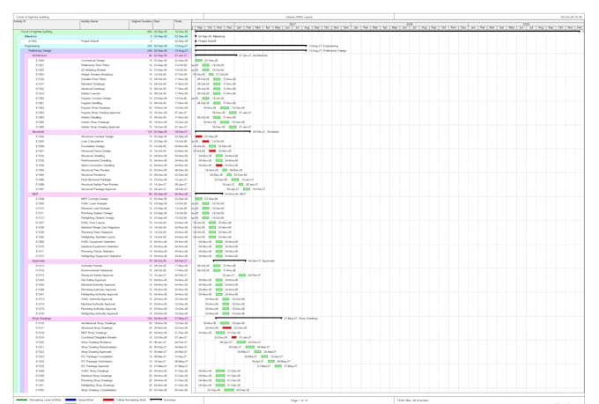
Task: Select the Approvals WBS band row
Action: point(109,261)
